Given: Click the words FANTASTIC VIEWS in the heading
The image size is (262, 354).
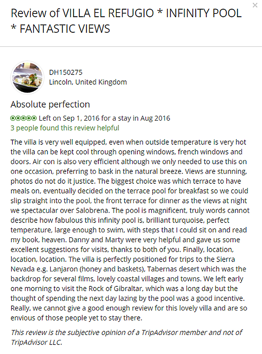Looking at the screenshot, I should pos(65,29).
